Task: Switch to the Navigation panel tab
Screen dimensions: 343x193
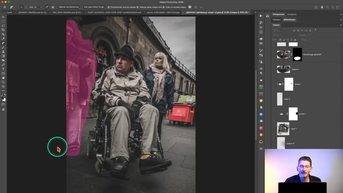Action: point(292,14)
